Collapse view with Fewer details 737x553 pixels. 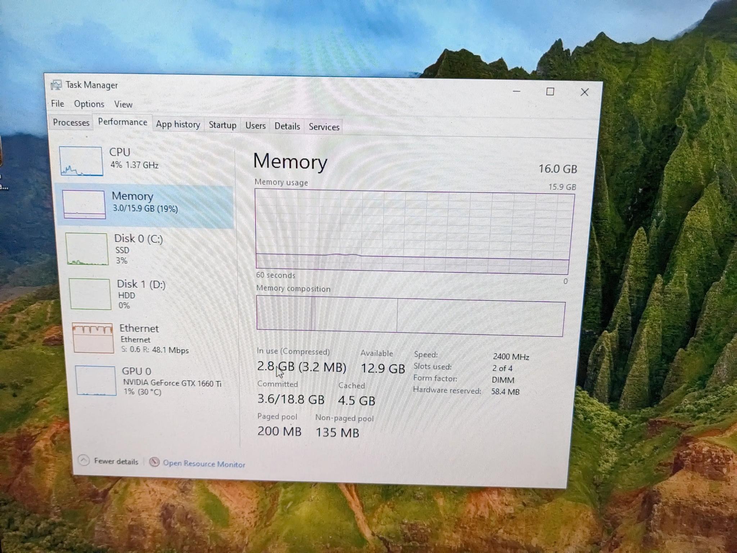[116, 462]
